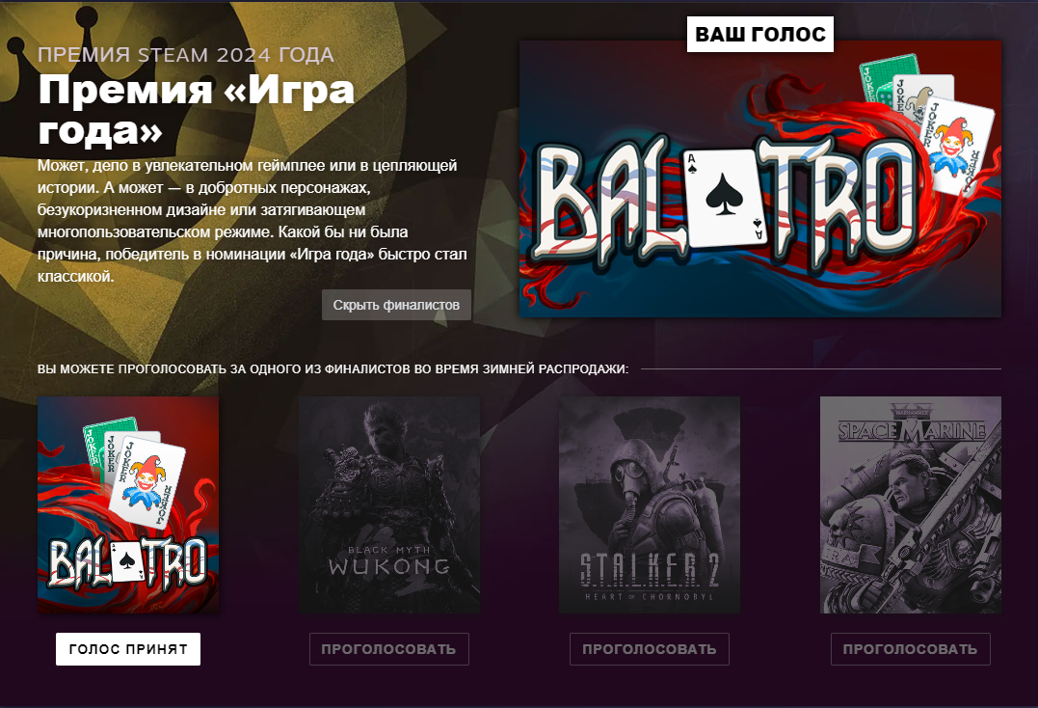The image size is (1038, 708).
Task: Click the finalists voting instruction line
Action: (x=333, y=368)
